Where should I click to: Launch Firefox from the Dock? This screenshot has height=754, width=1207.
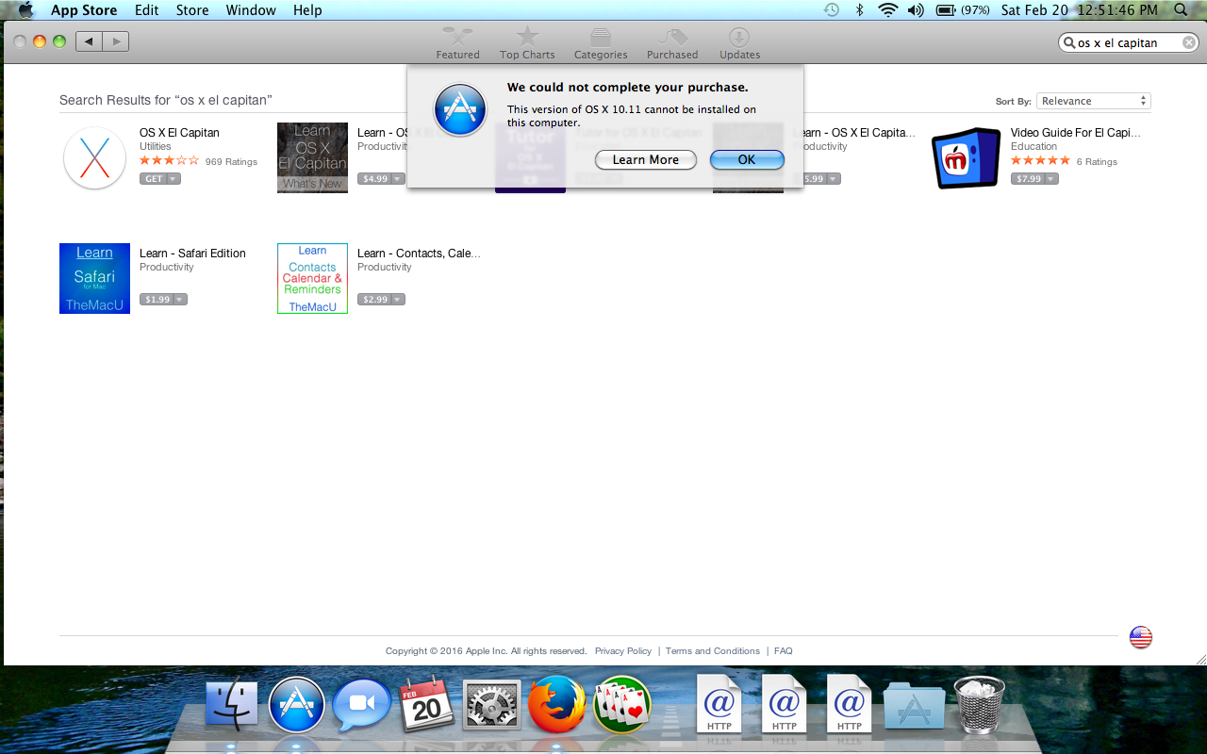pyautogui.click(x=557, y=705)
